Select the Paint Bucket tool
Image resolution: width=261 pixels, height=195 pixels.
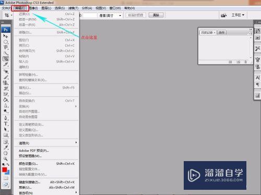[6, 100]
